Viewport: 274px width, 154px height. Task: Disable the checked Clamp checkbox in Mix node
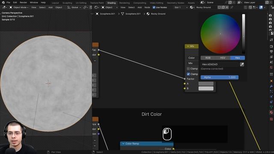188,74
